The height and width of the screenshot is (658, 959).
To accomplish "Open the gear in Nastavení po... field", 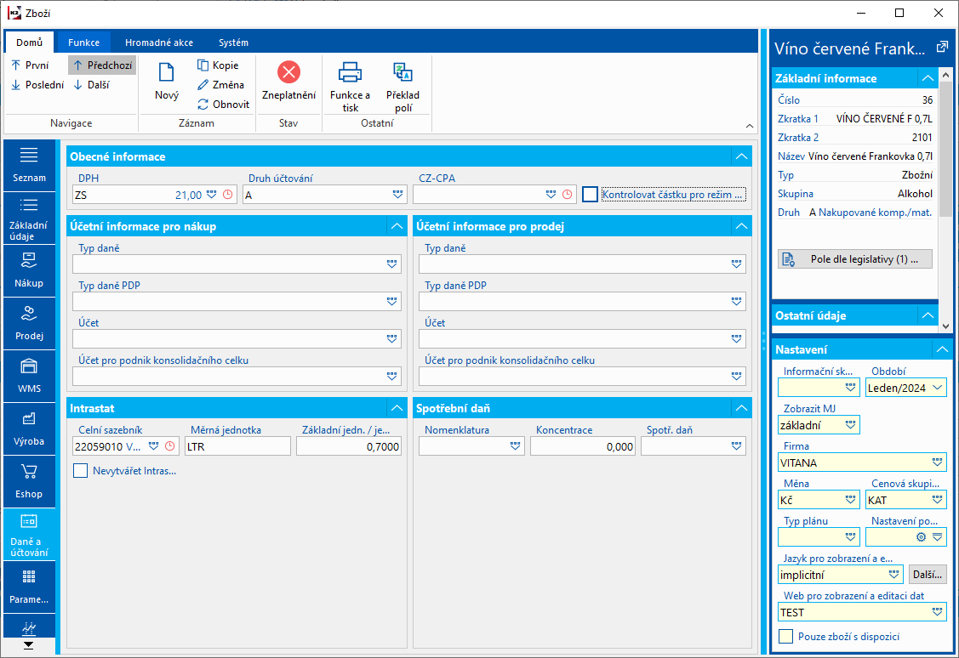I will coord(921,537).
